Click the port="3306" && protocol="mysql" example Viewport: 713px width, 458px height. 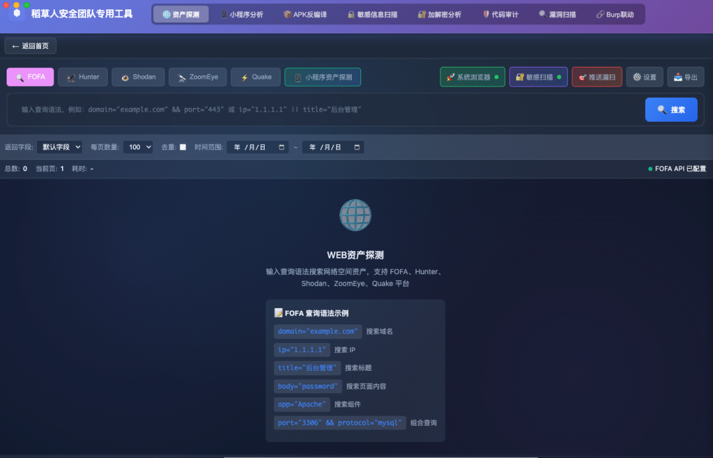tap(340, 422)
